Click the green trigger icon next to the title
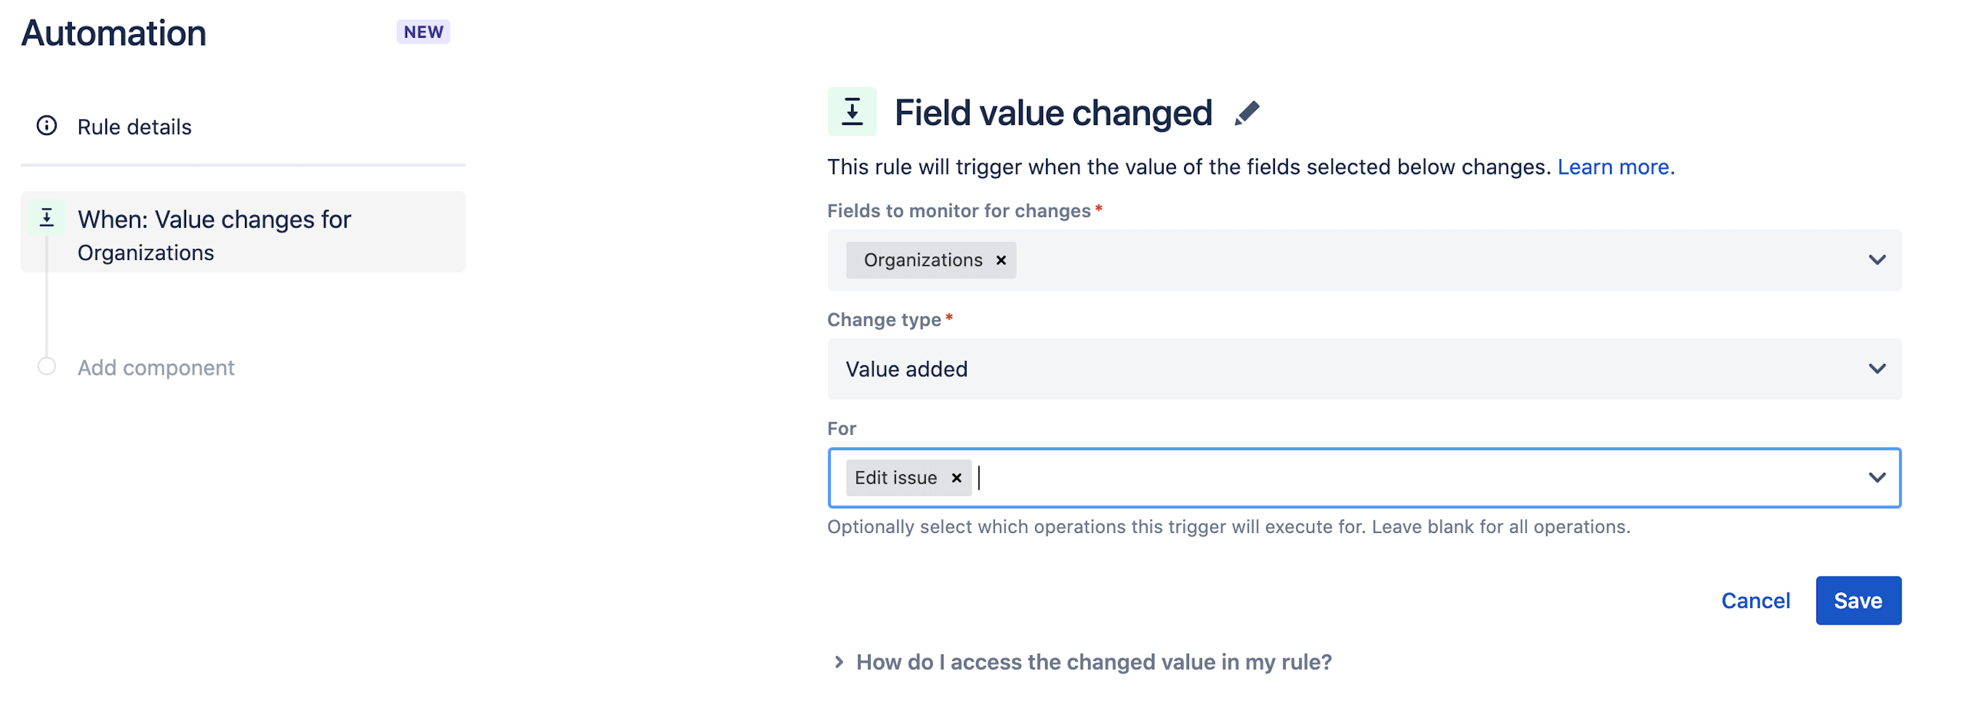This screenshot has width=1977, height=703. pos(852,112)
